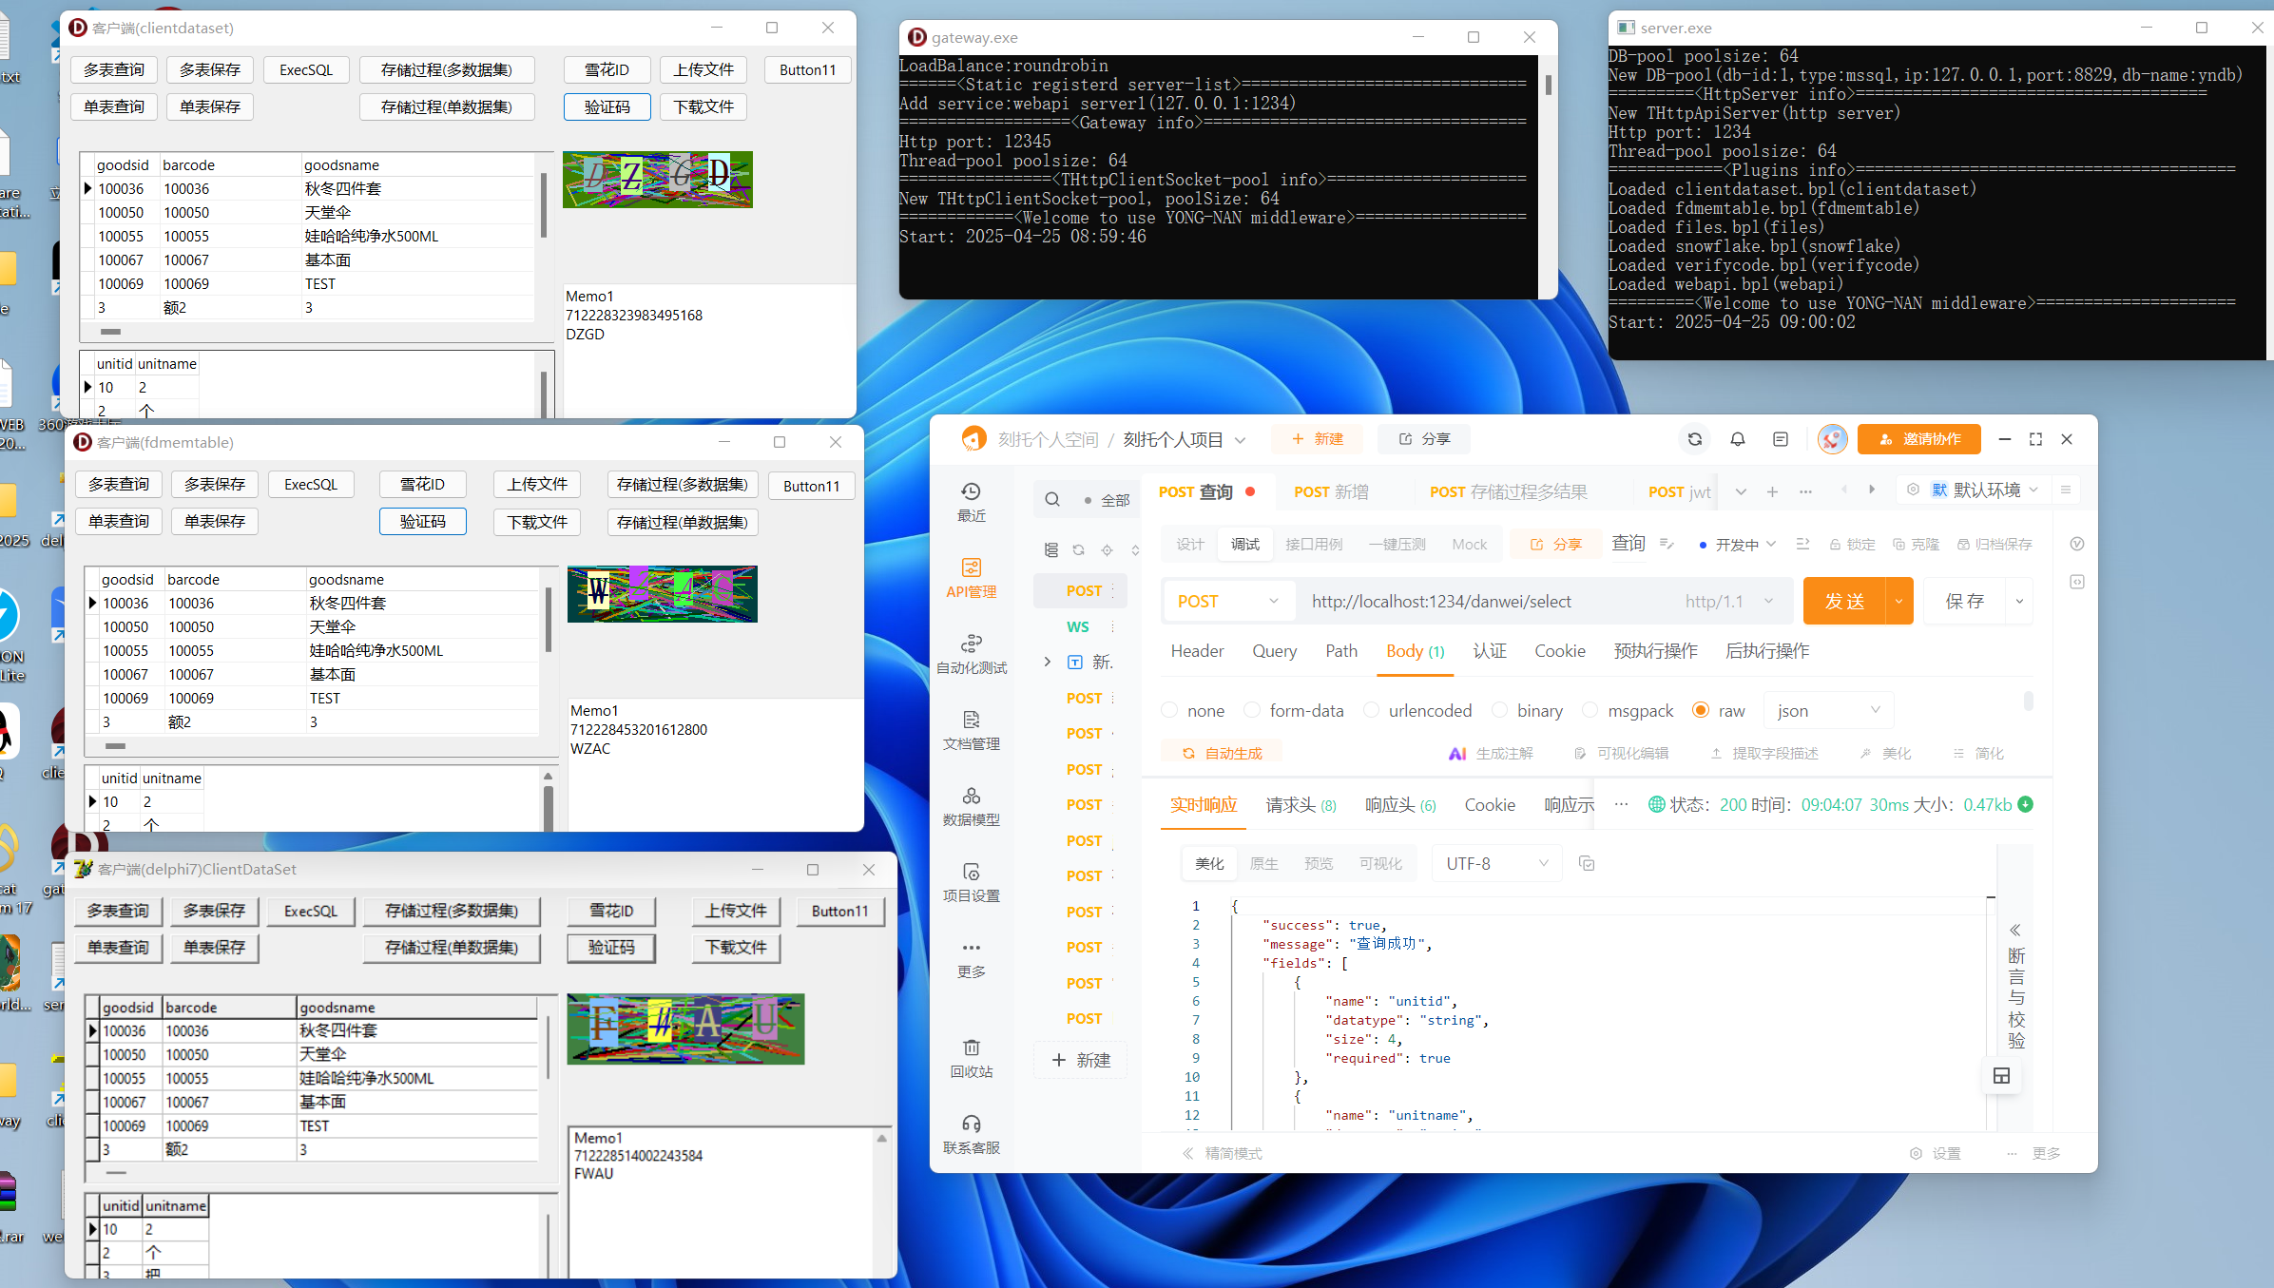2274x1288 pixels.
Task: Choose the binary body radio option
Action: 1499,710
